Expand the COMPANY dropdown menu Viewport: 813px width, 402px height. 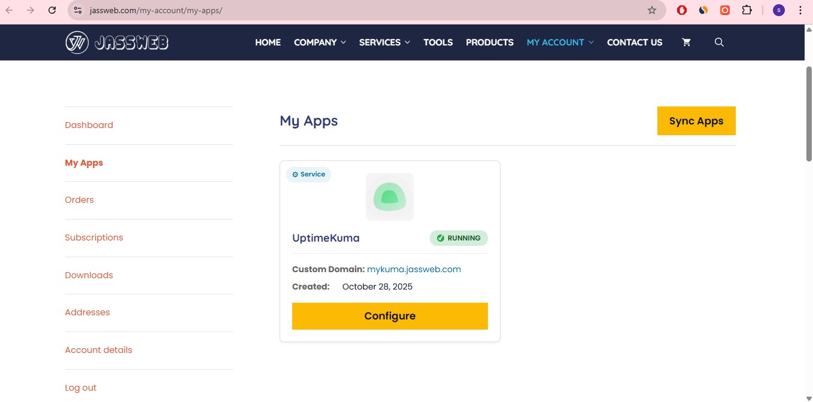(320, 42)
